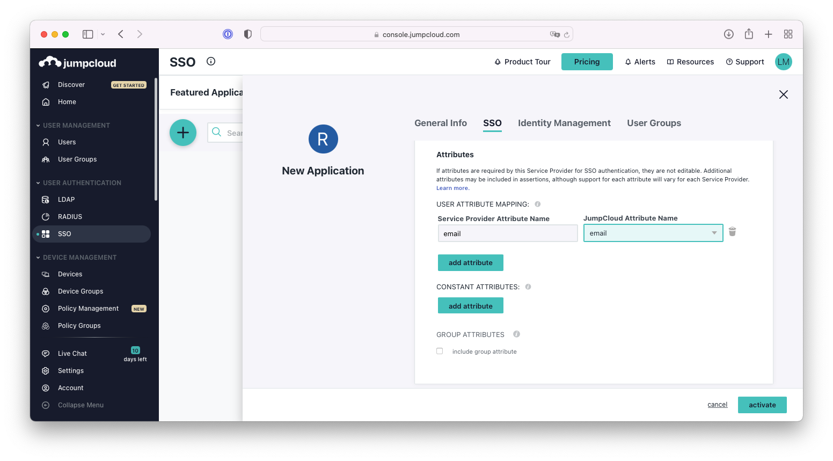Click the Users person icon

click(46, 142)
